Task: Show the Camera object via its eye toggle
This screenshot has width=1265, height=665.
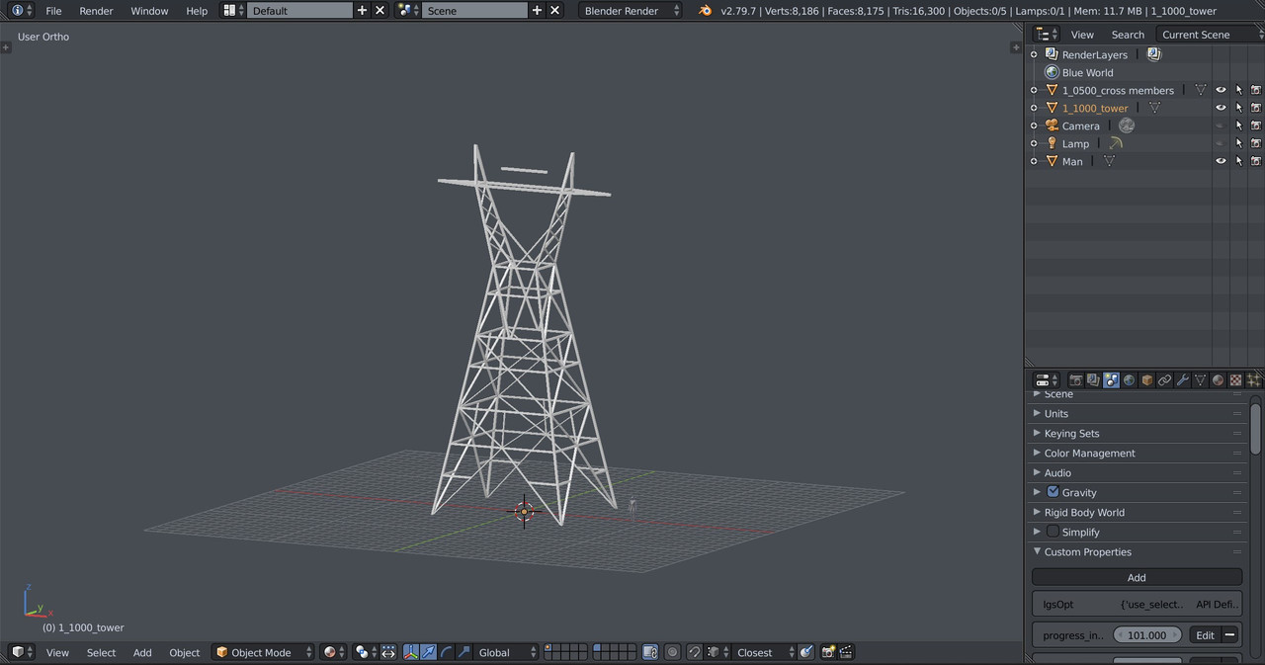Action: coord(1221,125)
